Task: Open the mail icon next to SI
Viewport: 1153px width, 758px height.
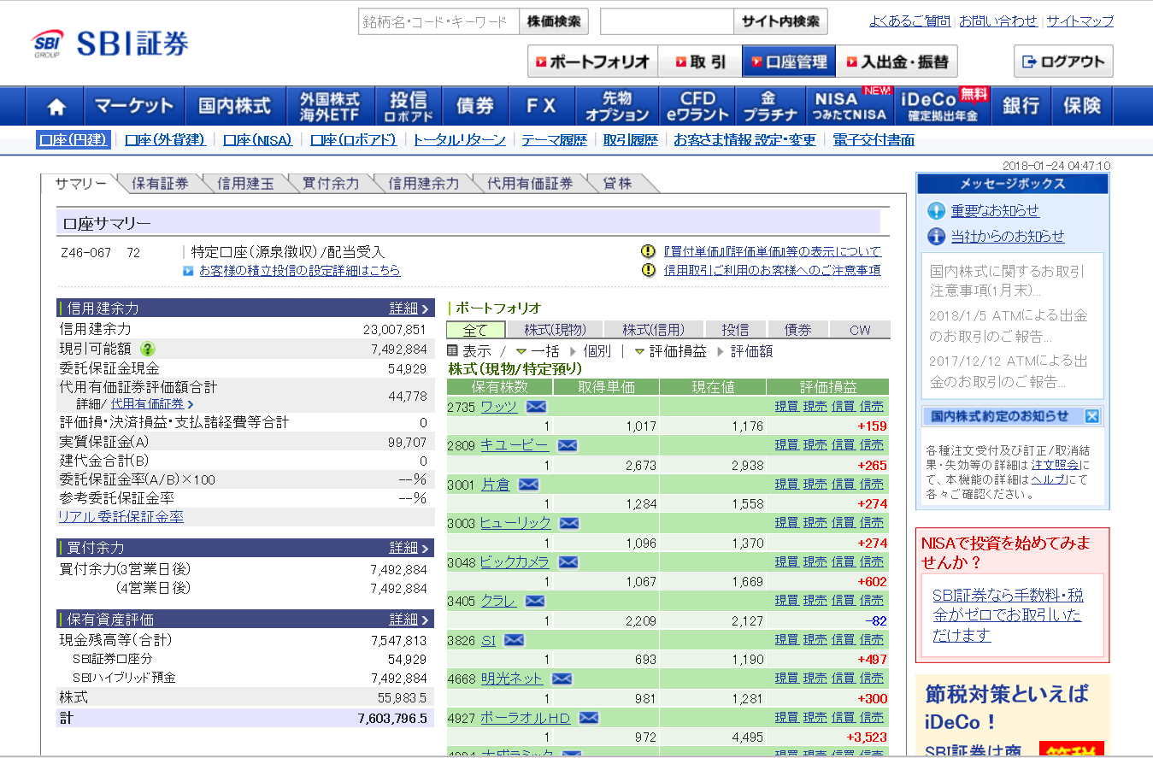Action: (x=514, y=640)
